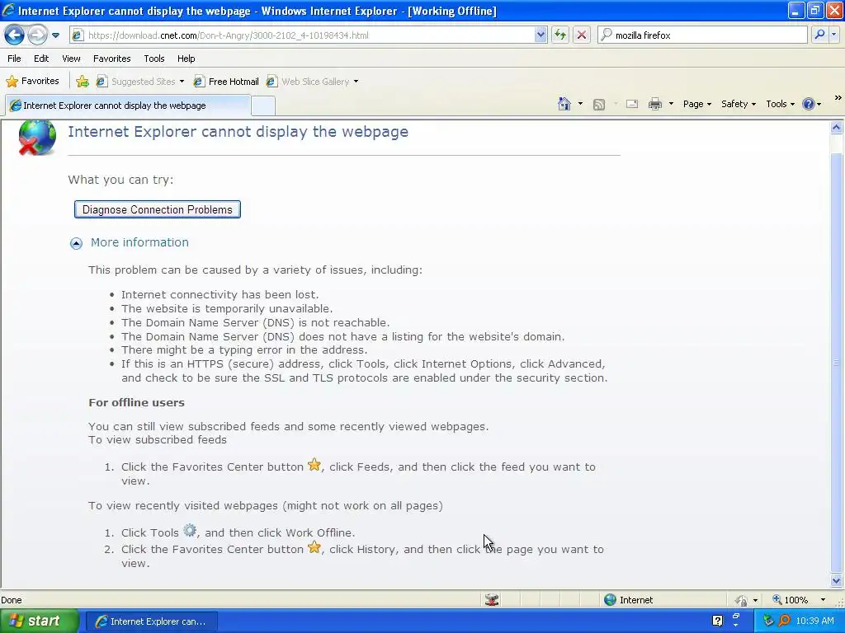Click the Safely Remove Hardware tray icon
Screen dimensions: 845x633
(768, 621)
